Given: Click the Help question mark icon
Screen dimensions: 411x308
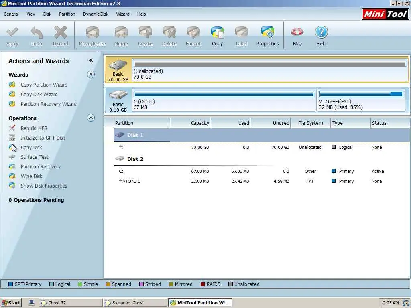Looking at the screenshot, I should (x=321, y=32).
